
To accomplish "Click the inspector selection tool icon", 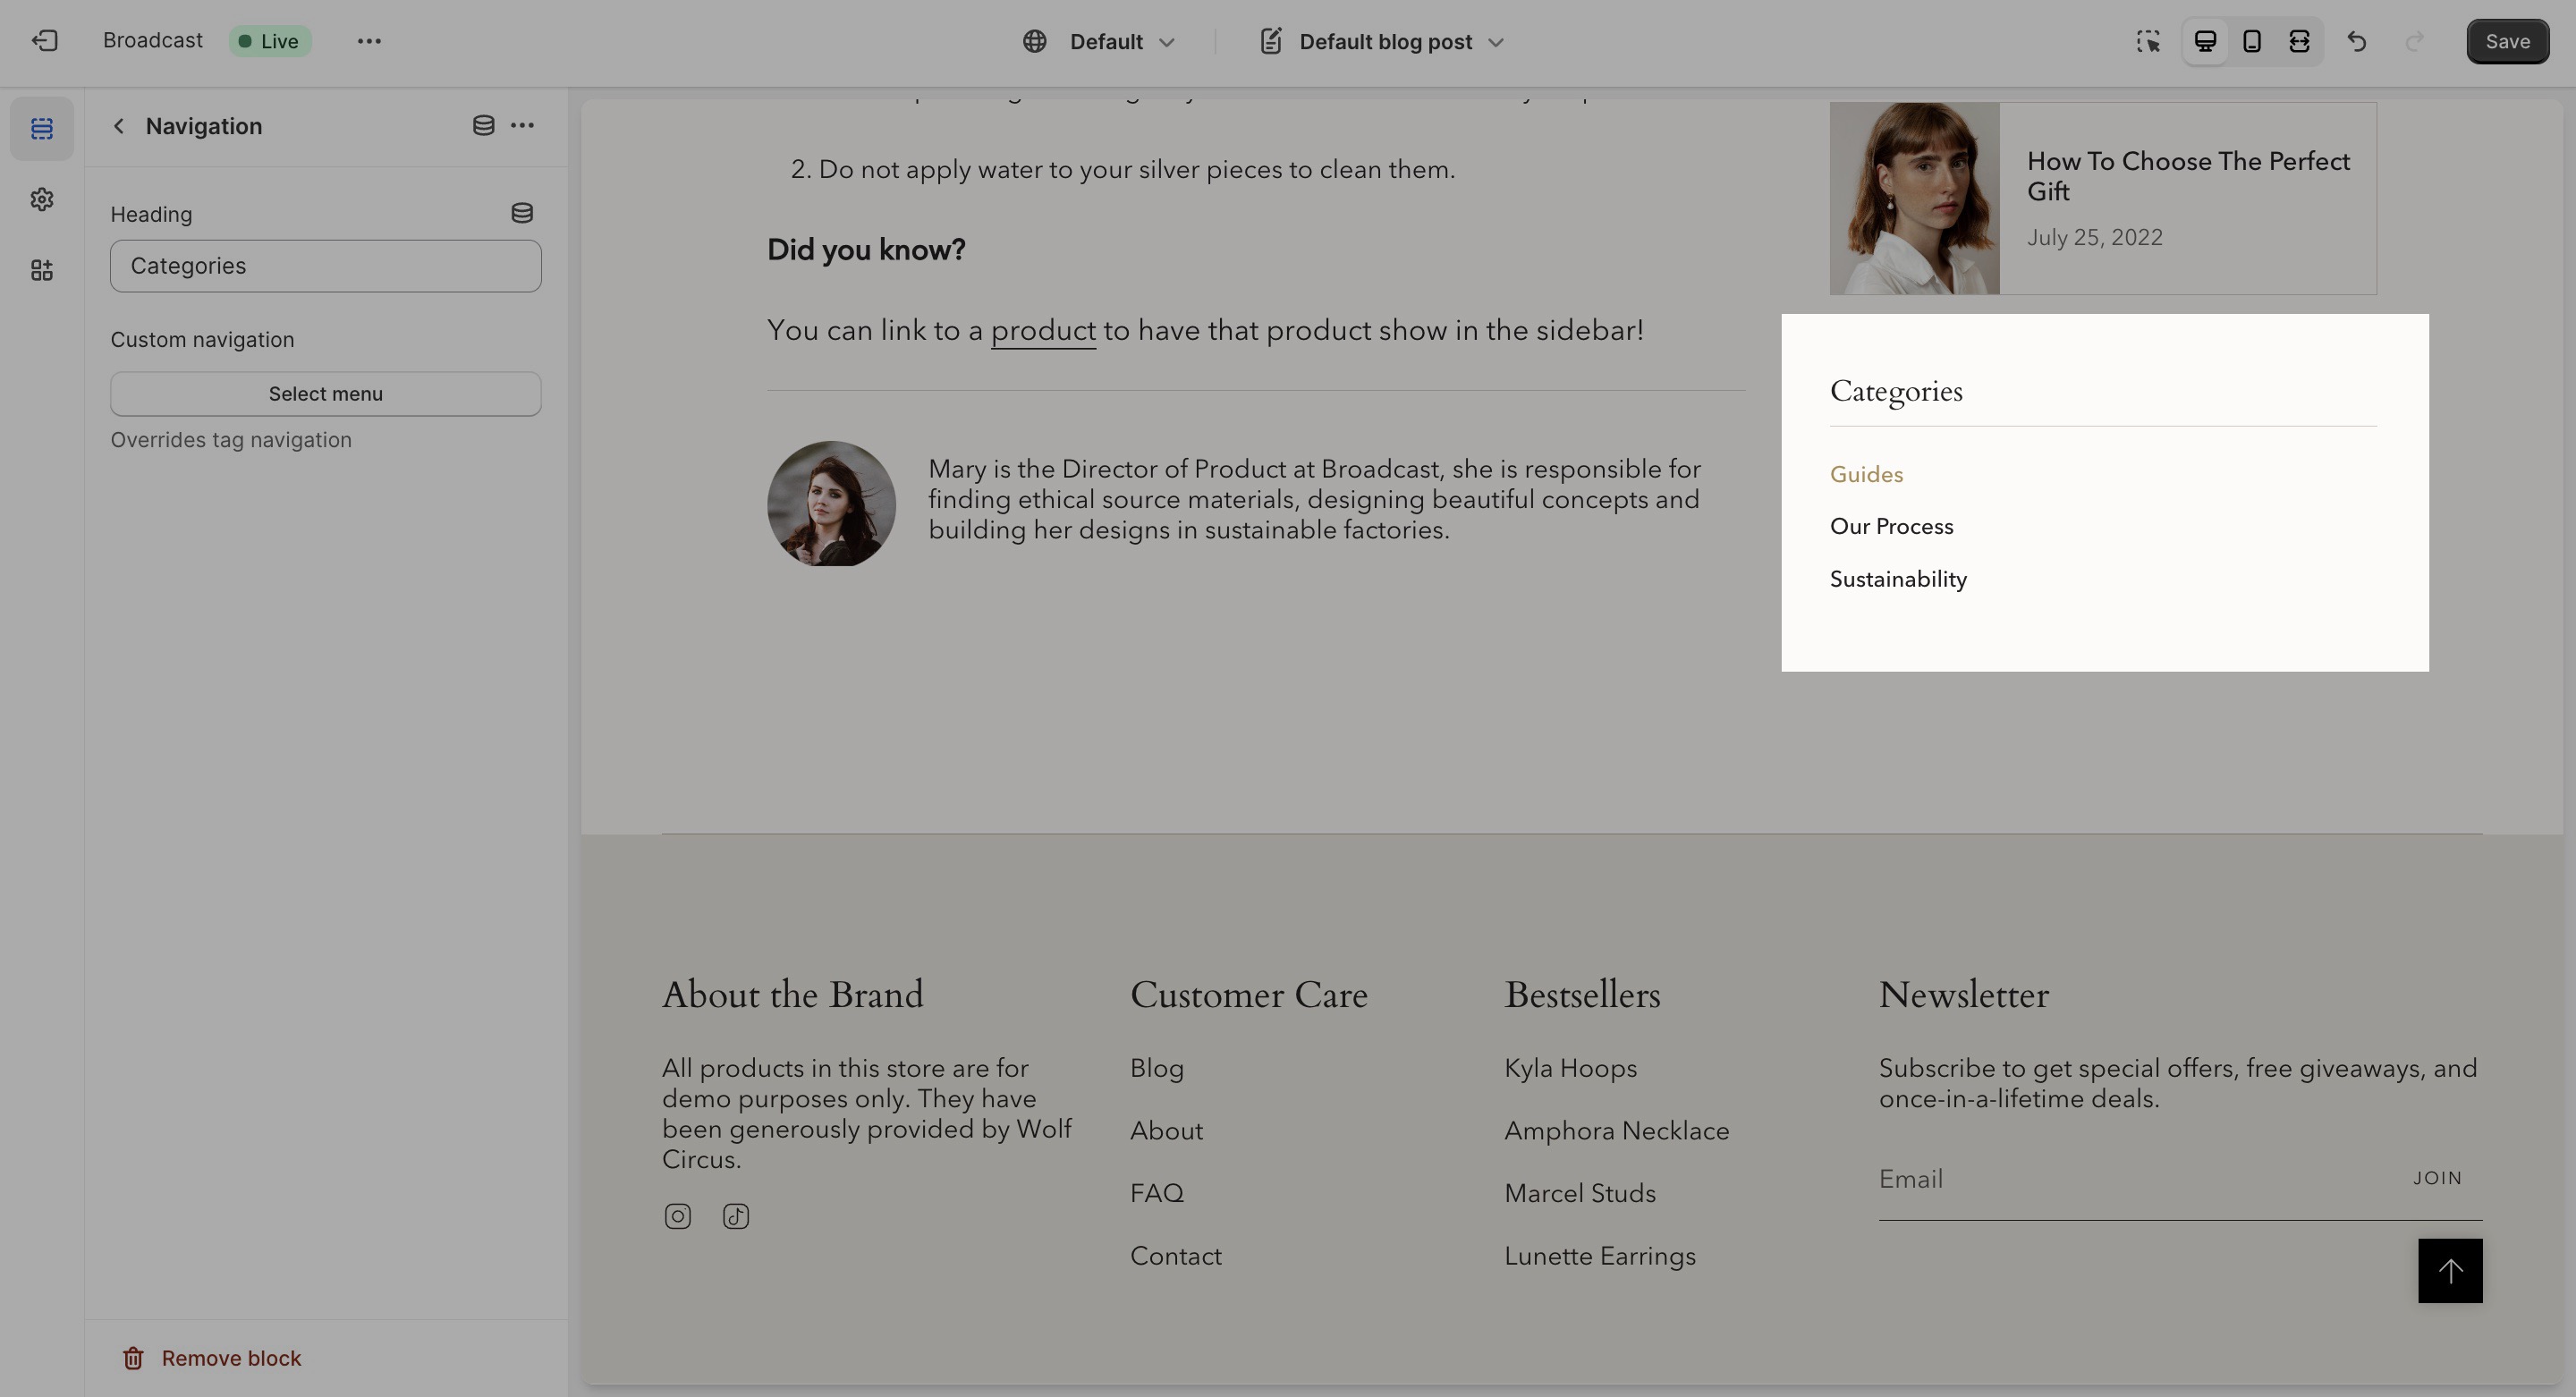I will coord(2148,41).
